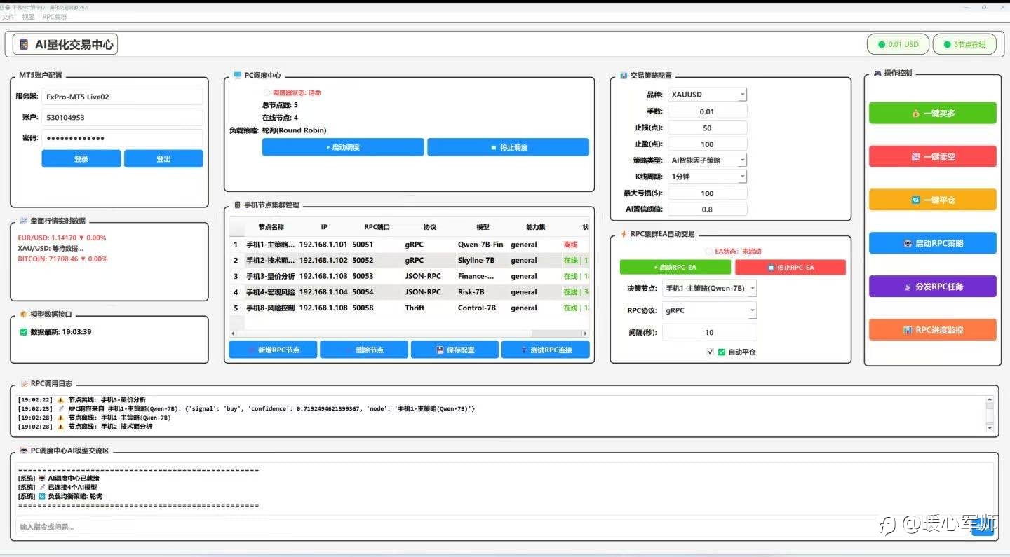Click the 数据最新: 19:03:39 status text
Screen dimensions: 1010x557
pos(61,332)
